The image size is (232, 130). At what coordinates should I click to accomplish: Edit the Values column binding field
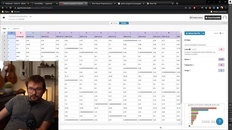221,59
